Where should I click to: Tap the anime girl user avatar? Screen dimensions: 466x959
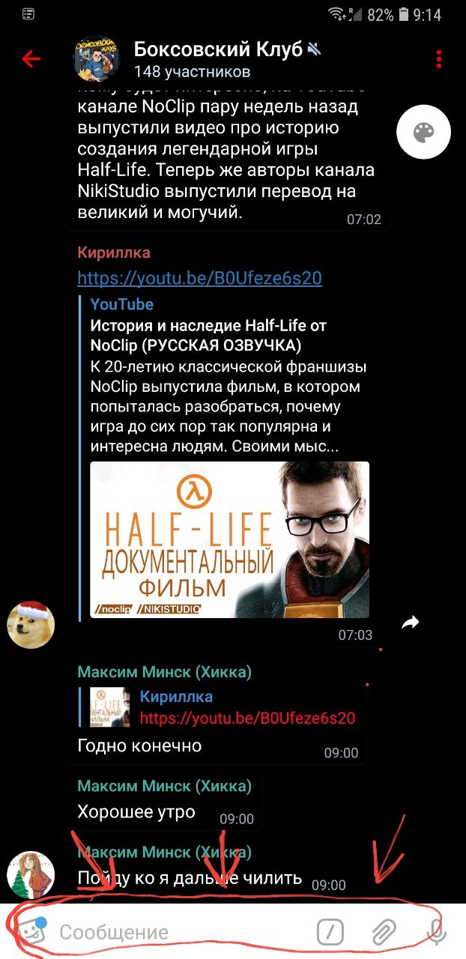[31, 876]
